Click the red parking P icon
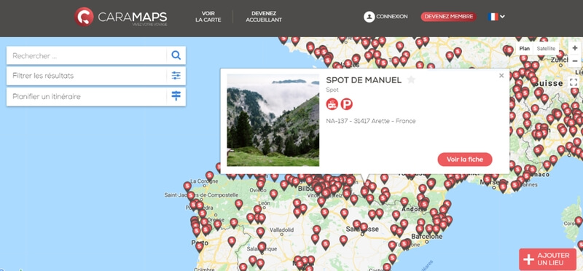 (x=347, y=104)
